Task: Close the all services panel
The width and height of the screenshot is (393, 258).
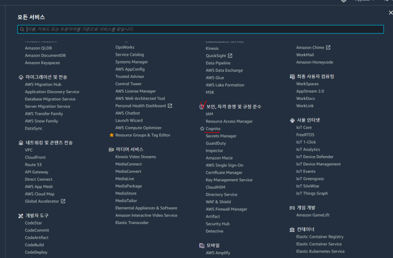Action: [x=390, y=13]
